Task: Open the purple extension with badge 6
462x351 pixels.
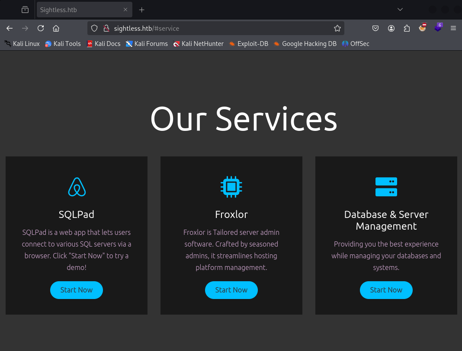Action: point(439,28)
